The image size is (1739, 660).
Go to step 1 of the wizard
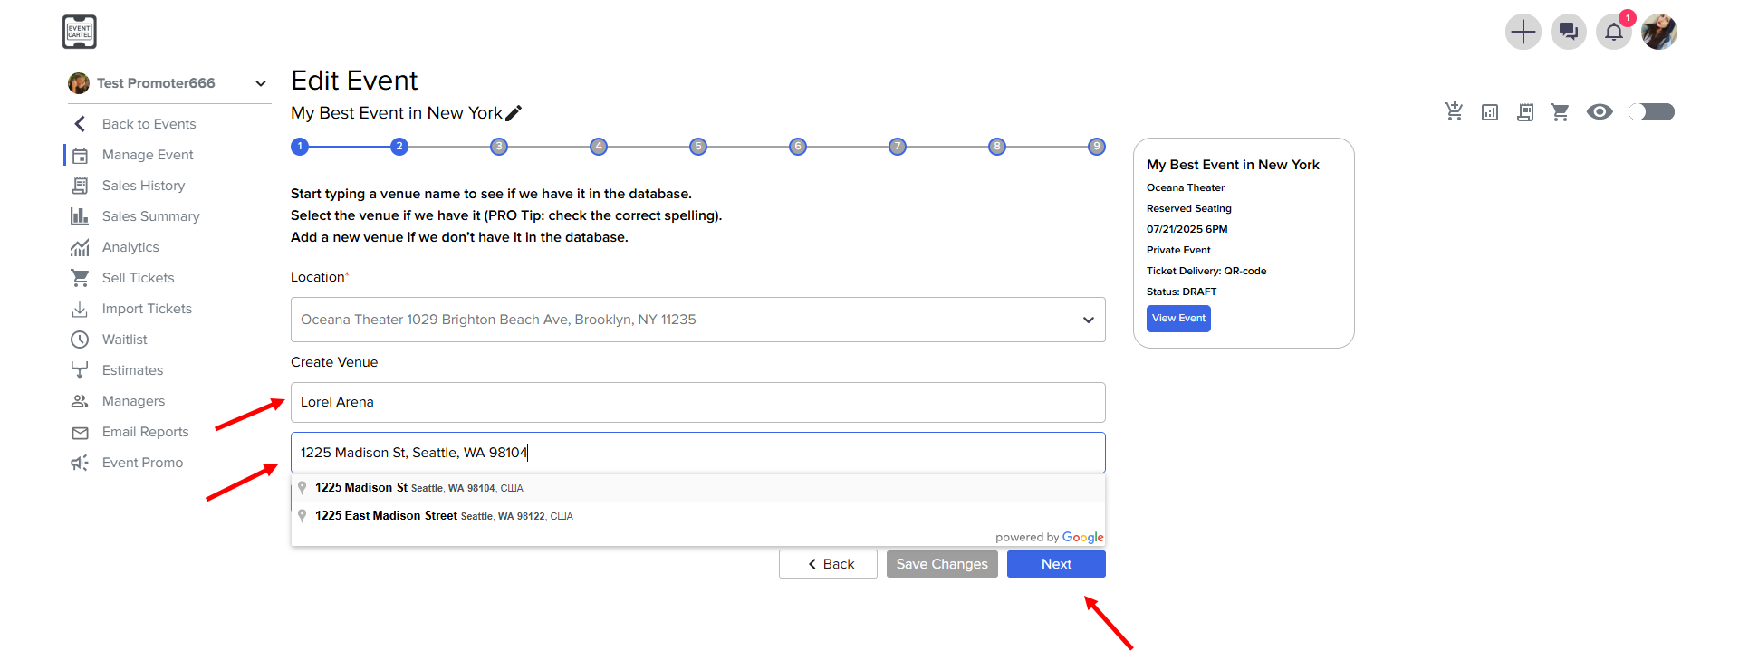pos(300,147)
